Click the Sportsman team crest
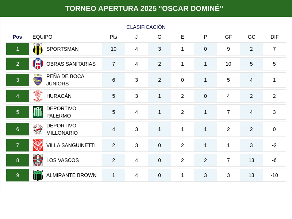The image size is (292, 219). tap(38, 49)
